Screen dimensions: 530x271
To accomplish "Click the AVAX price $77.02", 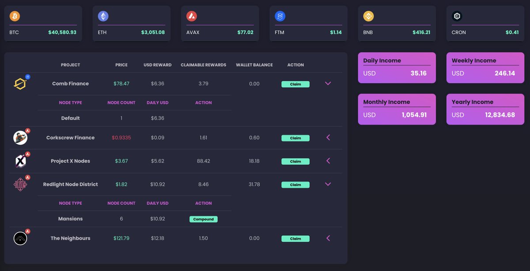I will [x=245, y=32].
